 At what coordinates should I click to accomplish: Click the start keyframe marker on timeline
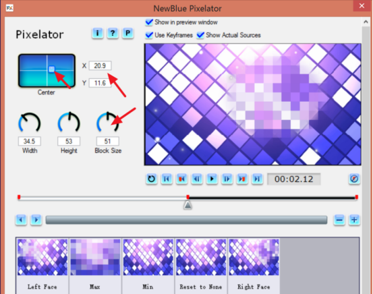pos(19,197)
